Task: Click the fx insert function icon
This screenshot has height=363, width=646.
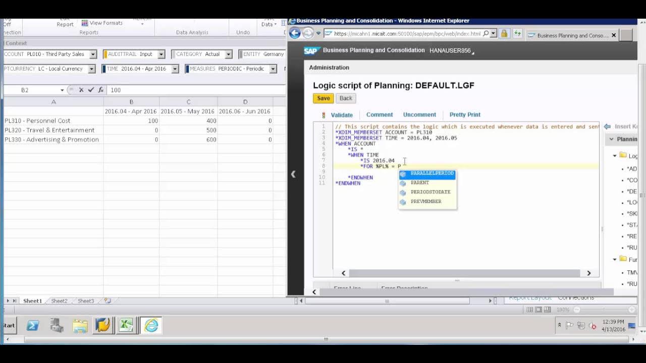Action: [x=100, y=90]
